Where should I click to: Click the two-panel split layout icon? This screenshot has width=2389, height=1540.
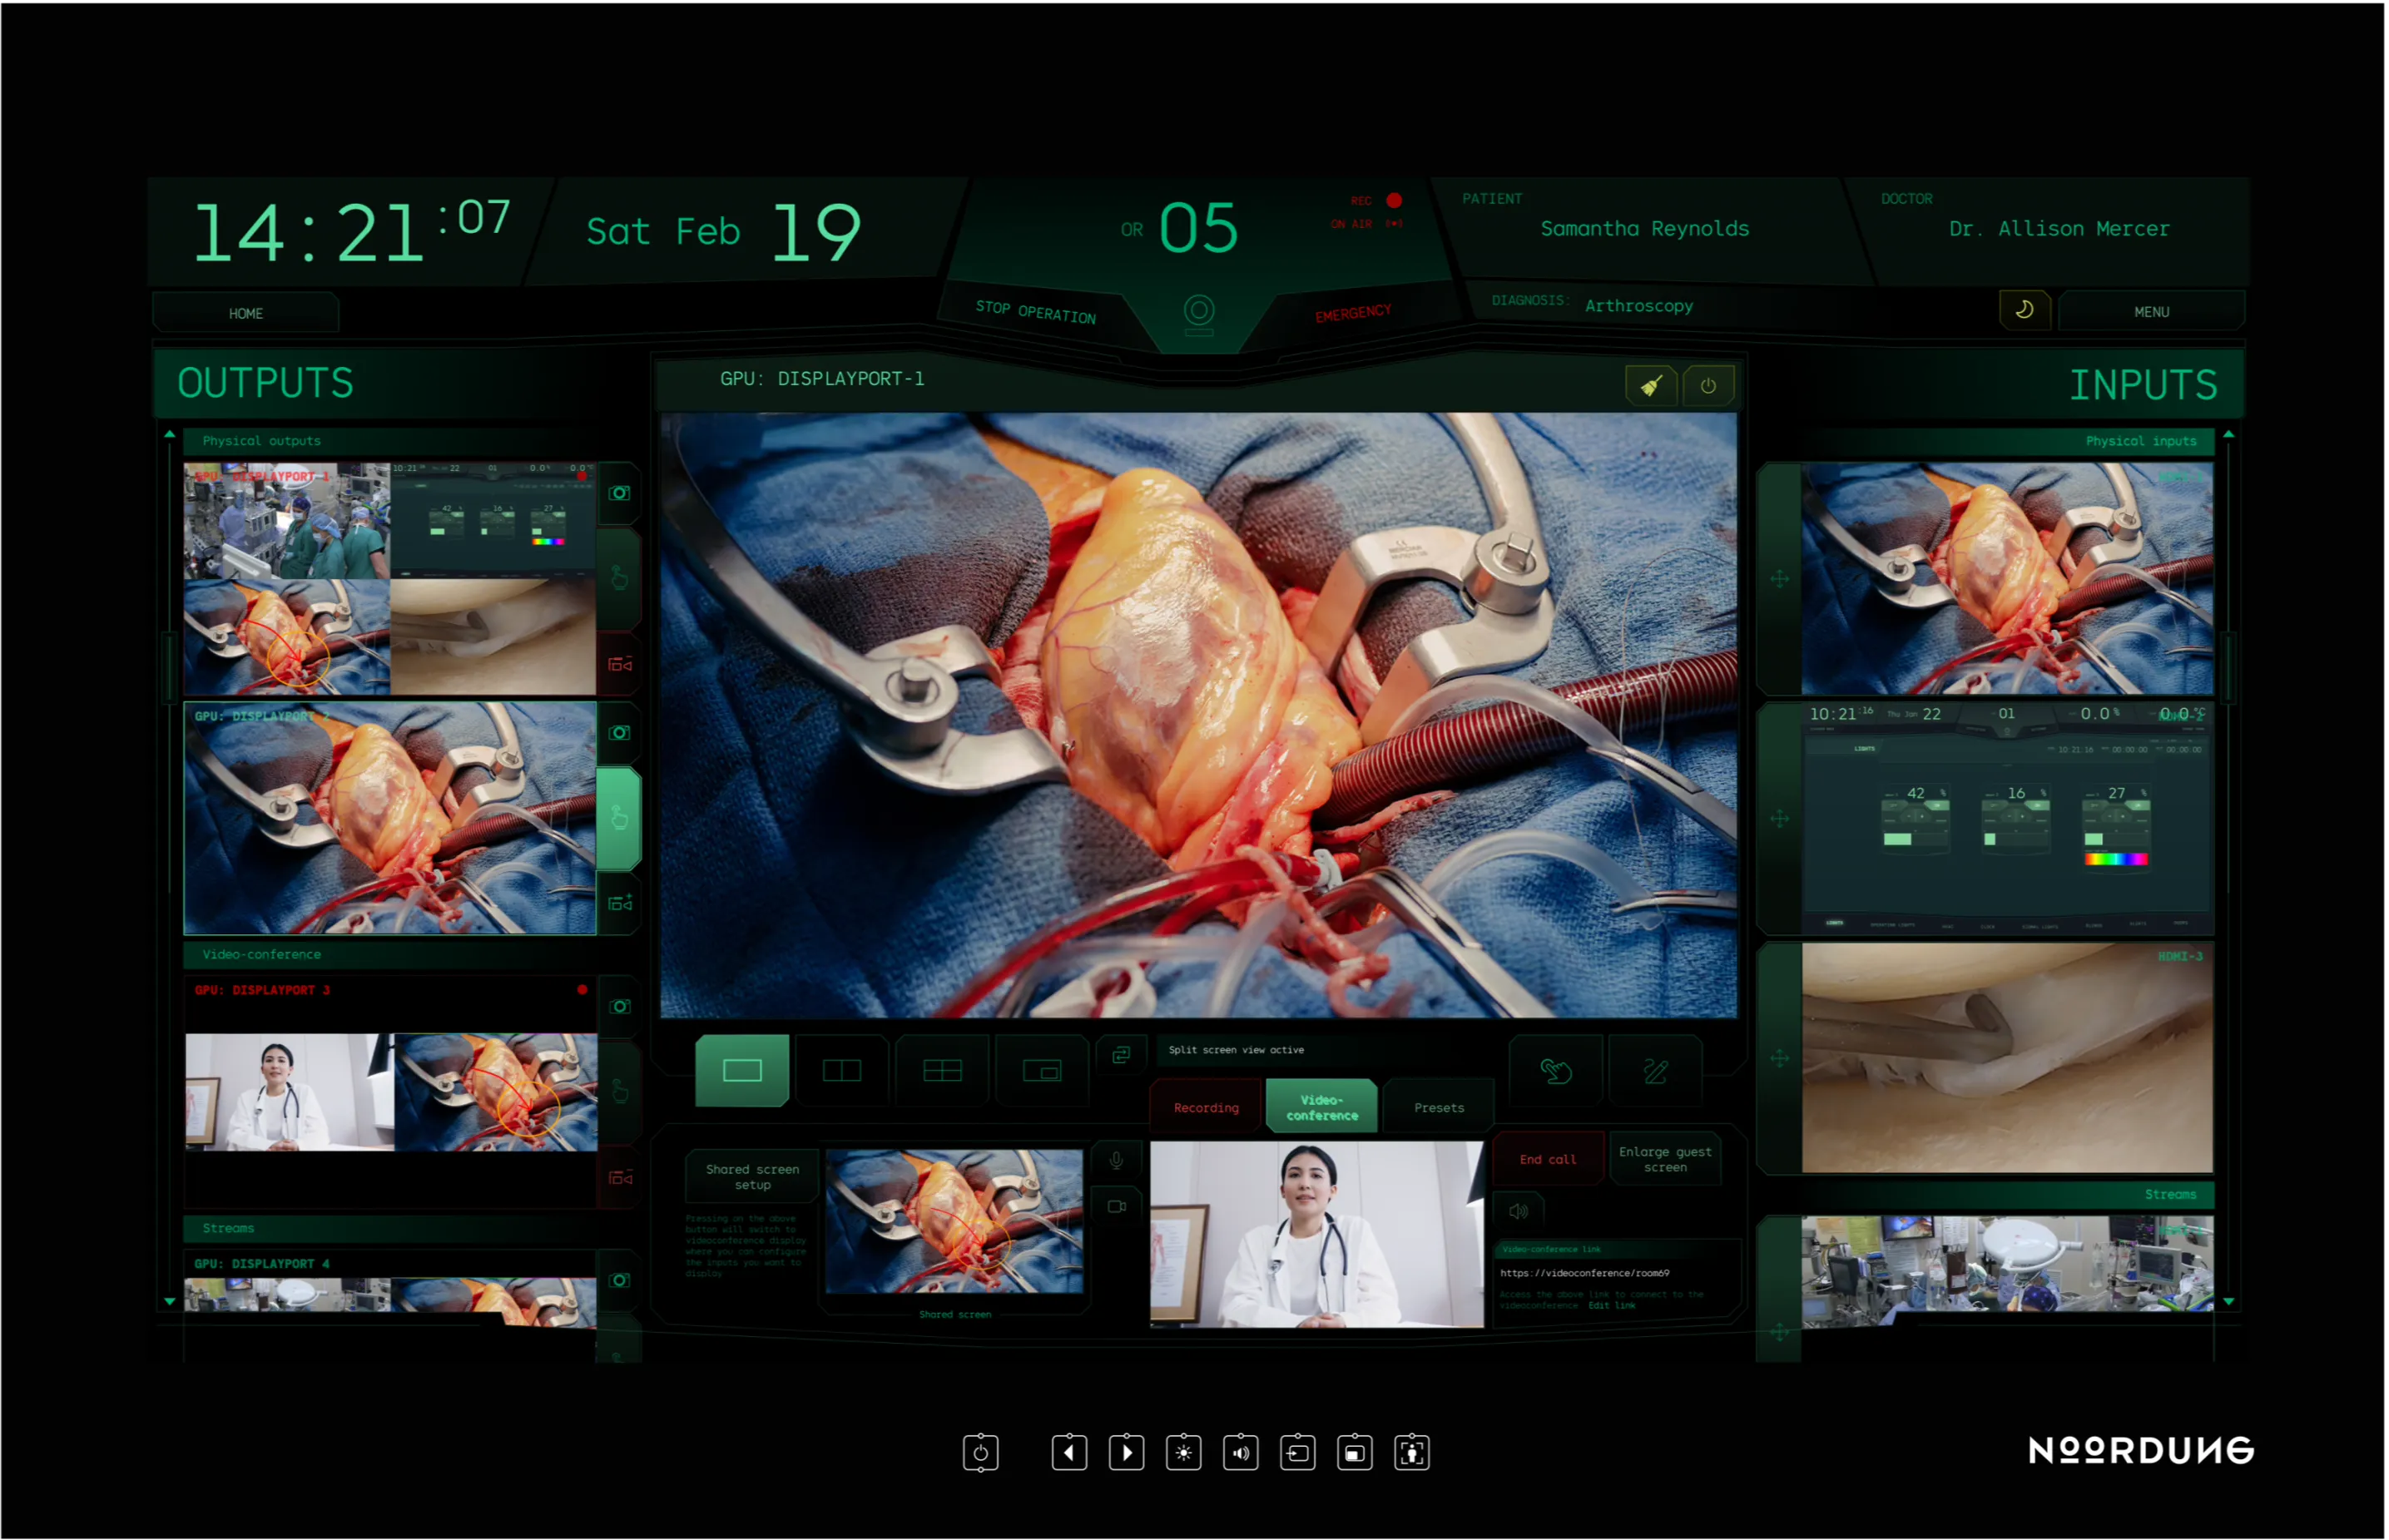(x=842, y=1071)
